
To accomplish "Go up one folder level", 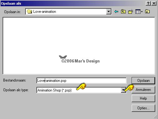I will point(123,12).
